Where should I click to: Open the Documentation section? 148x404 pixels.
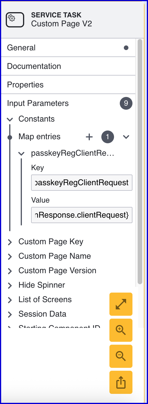click(x=68, y=66)
